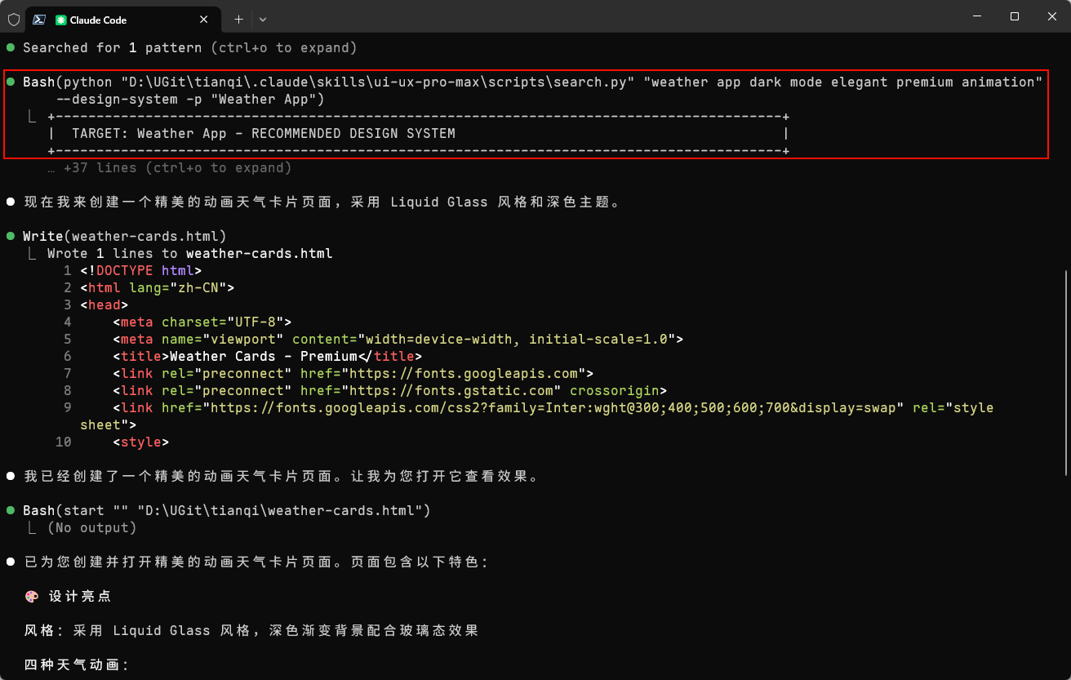Open a new terminal tab with plus button

pyautogui.click(x=238, y=19)
